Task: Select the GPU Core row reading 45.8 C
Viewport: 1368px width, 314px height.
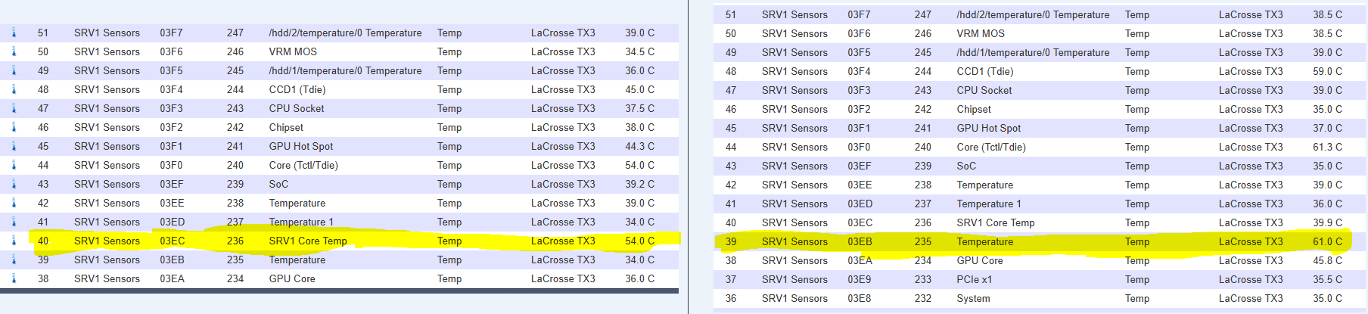Action: pos(1040,261)
